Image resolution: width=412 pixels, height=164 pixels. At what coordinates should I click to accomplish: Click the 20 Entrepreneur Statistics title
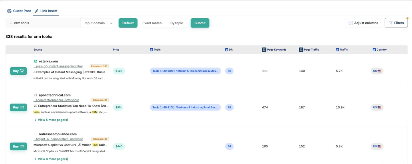coord(71,106)
